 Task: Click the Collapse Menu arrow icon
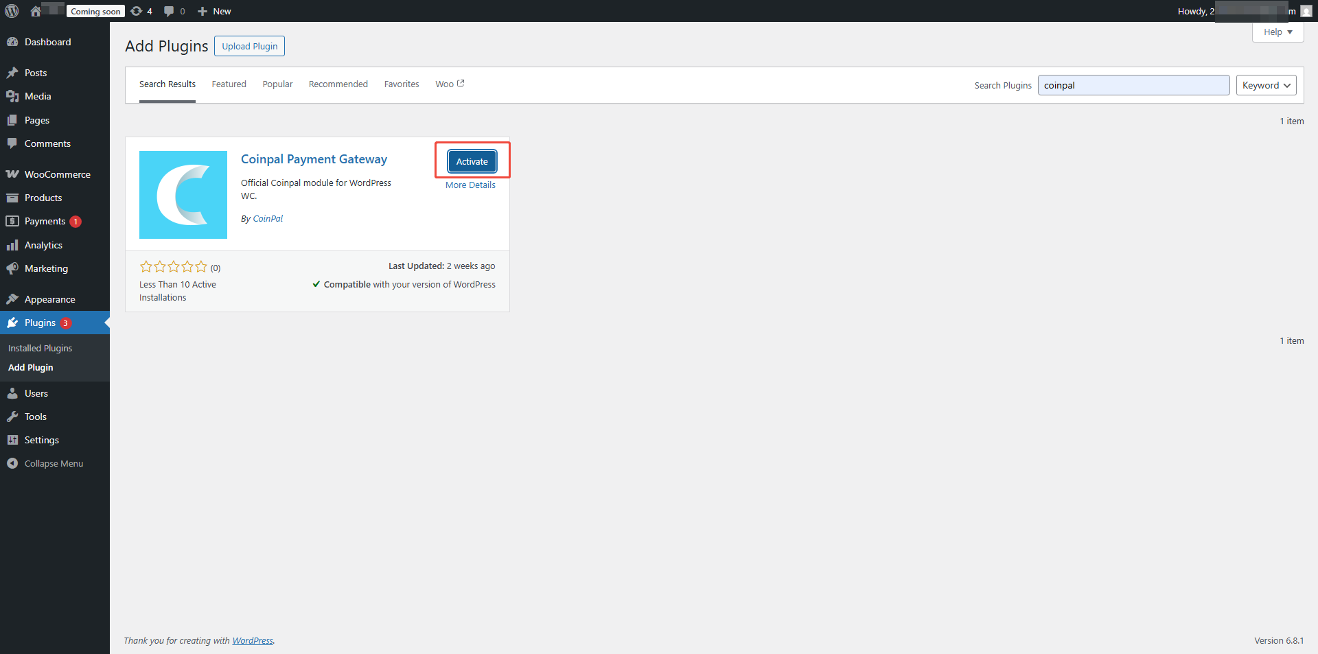pyautogui.click(x=12, y=463)
